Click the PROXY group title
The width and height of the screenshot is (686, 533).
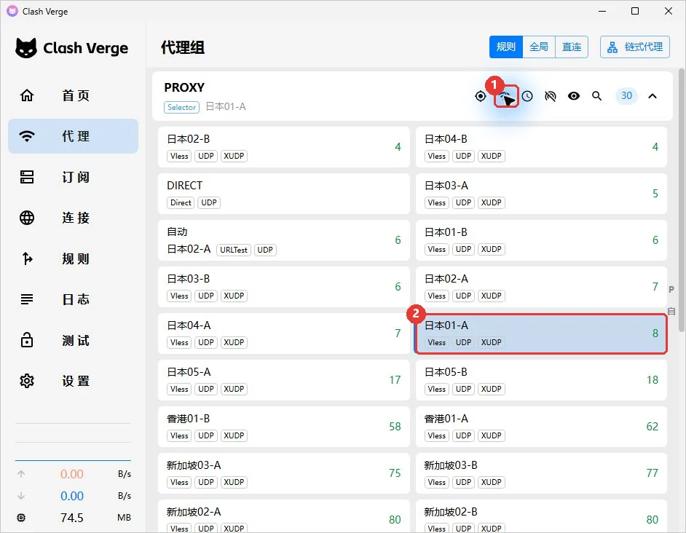tap(184, 87)
